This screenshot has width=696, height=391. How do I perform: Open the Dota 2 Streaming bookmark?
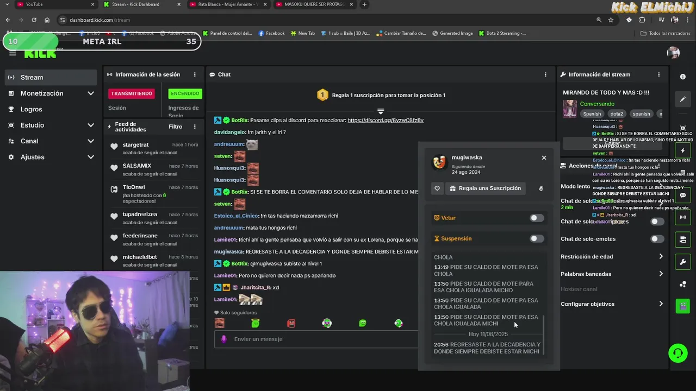pos(502,33)
